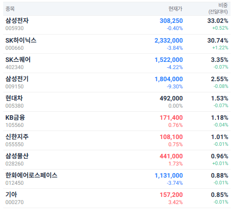The width and height of the screenshot is (235, 209).
Task: Click the 2.55% weight value
Action: 220,79
